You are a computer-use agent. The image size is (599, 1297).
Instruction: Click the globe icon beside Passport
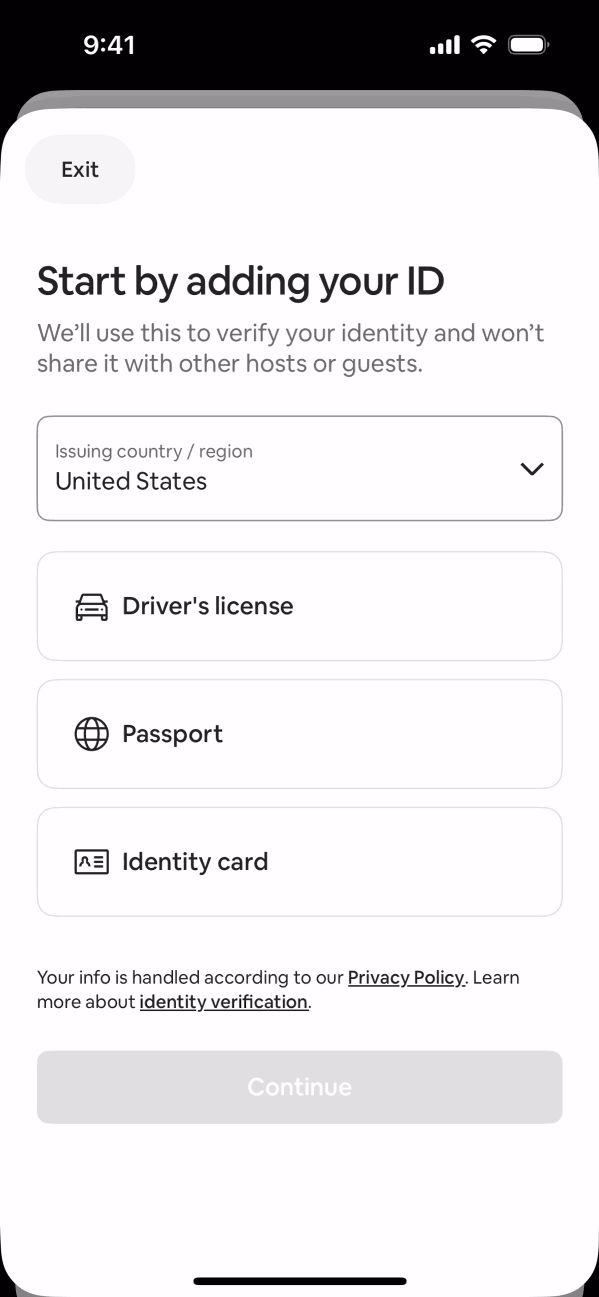(91, 734)
